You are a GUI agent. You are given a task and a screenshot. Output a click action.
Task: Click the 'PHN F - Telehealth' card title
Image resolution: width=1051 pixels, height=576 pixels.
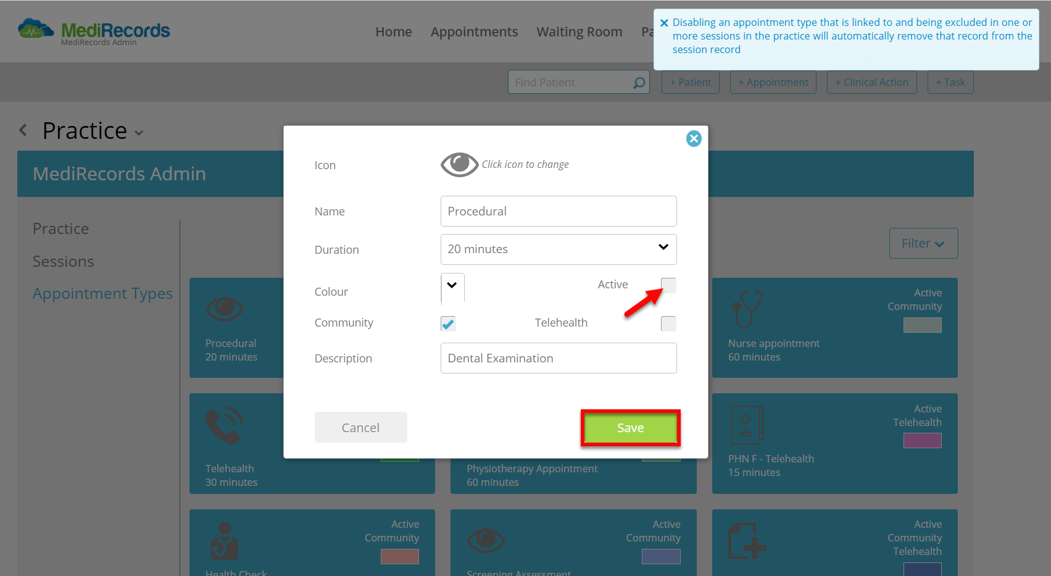pyautogui.click(x=771, y=459)
